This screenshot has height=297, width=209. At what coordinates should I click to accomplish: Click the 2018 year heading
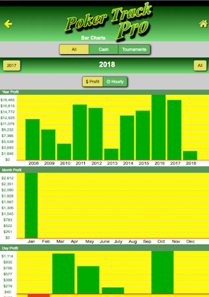(x=107, y=65)
